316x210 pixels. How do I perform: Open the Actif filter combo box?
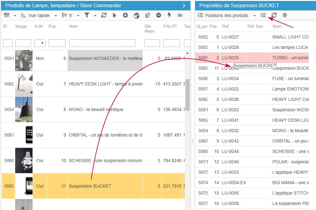pyautogui.click(x=39, y=43)
